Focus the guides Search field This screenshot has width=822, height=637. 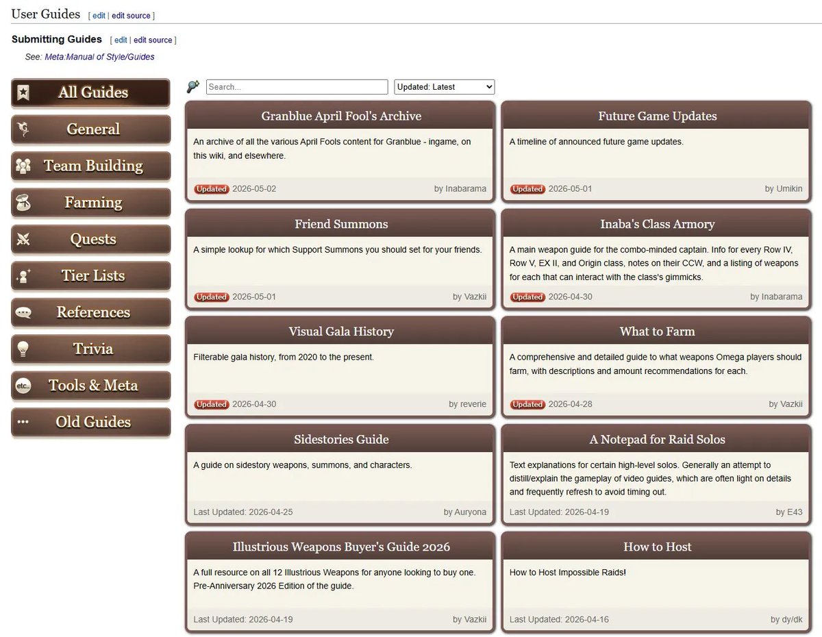[297, 87]
